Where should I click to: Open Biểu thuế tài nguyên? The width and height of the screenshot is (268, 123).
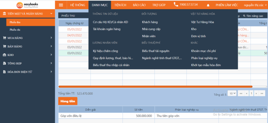(x=155, y=51)
